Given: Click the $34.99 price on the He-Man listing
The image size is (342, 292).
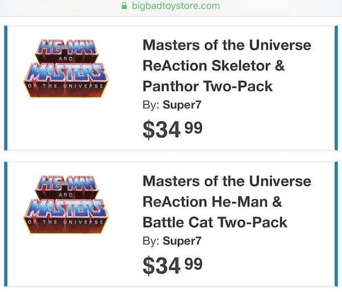Looking at the screenshot, I should [173, 266].
